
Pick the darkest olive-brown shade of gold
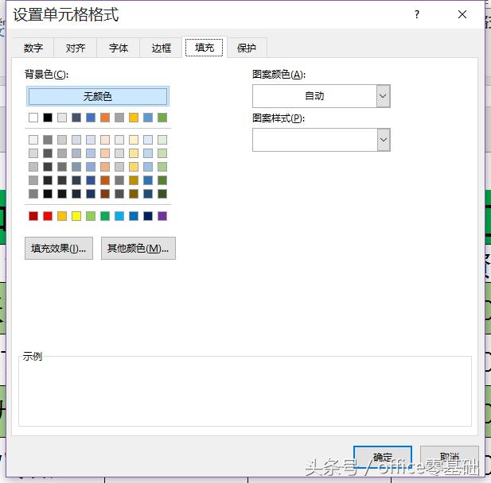click(x=134, y=194)
